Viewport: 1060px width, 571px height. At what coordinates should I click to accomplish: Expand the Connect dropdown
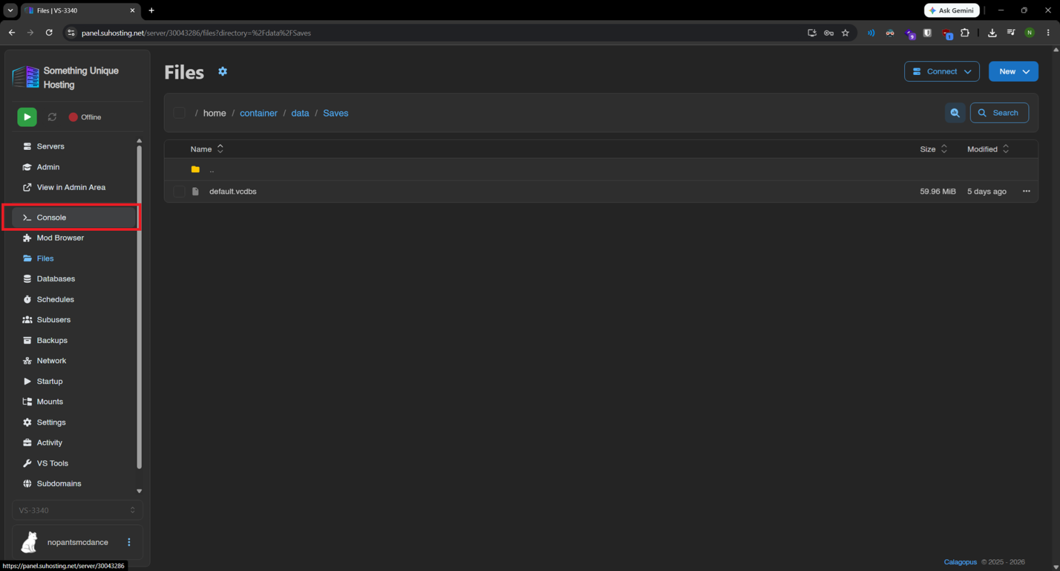tap(941, 71)
